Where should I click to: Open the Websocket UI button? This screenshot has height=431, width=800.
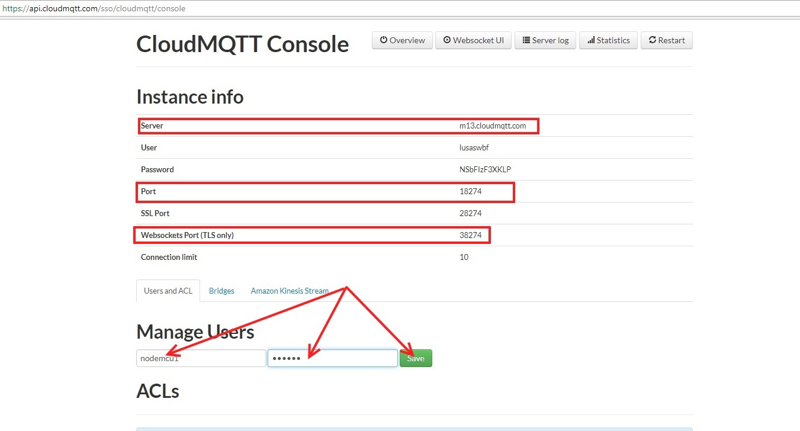click(473, 40)
